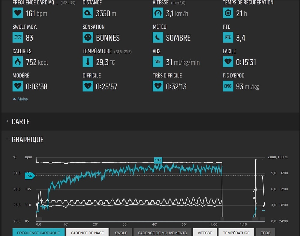Click the moon weather icon beside SOMBRE
Screen dimensions: 300x236
pos(158,38)
